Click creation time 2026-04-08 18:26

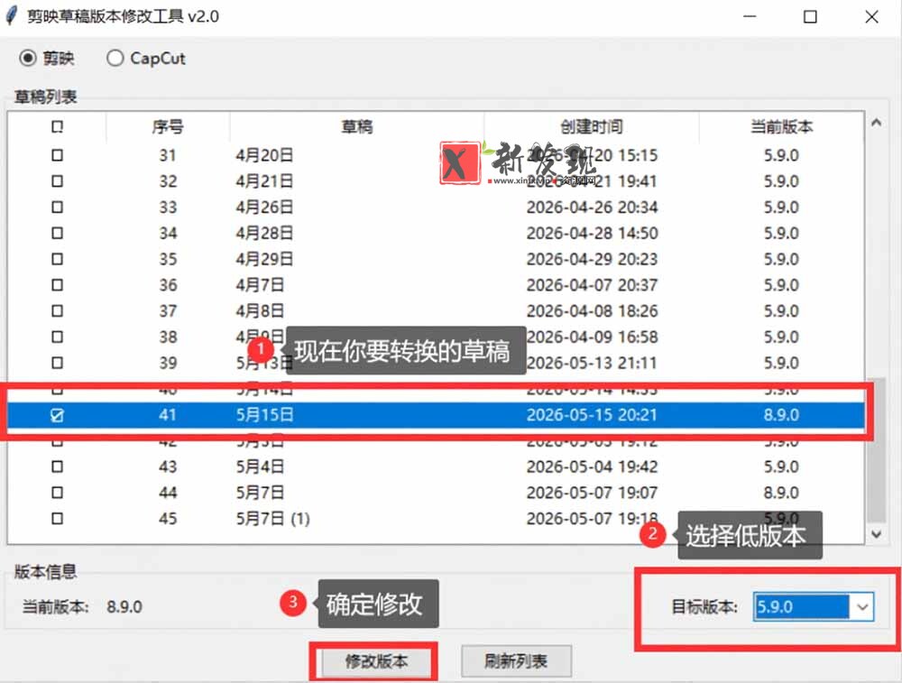tap(592, 310)
